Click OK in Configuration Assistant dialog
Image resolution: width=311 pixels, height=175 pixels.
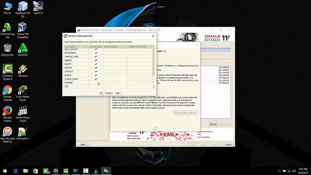point(155,129)
